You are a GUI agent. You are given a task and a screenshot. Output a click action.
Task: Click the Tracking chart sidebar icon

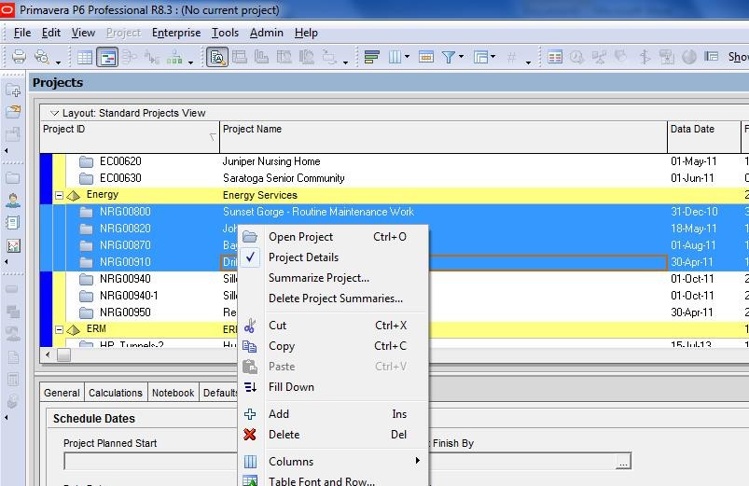(x=13, y=245)
